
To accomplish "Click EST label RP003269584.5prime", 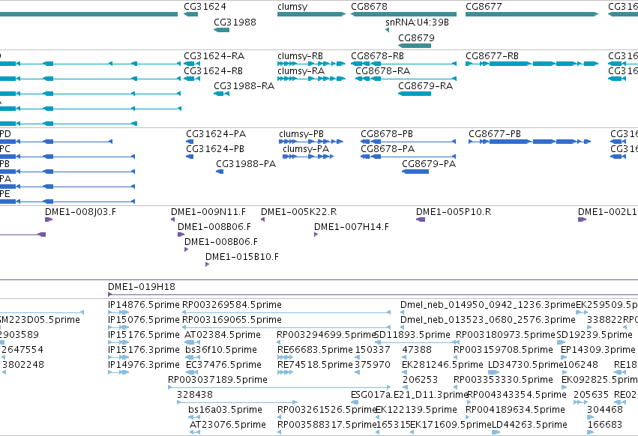I will click(232, 305).
